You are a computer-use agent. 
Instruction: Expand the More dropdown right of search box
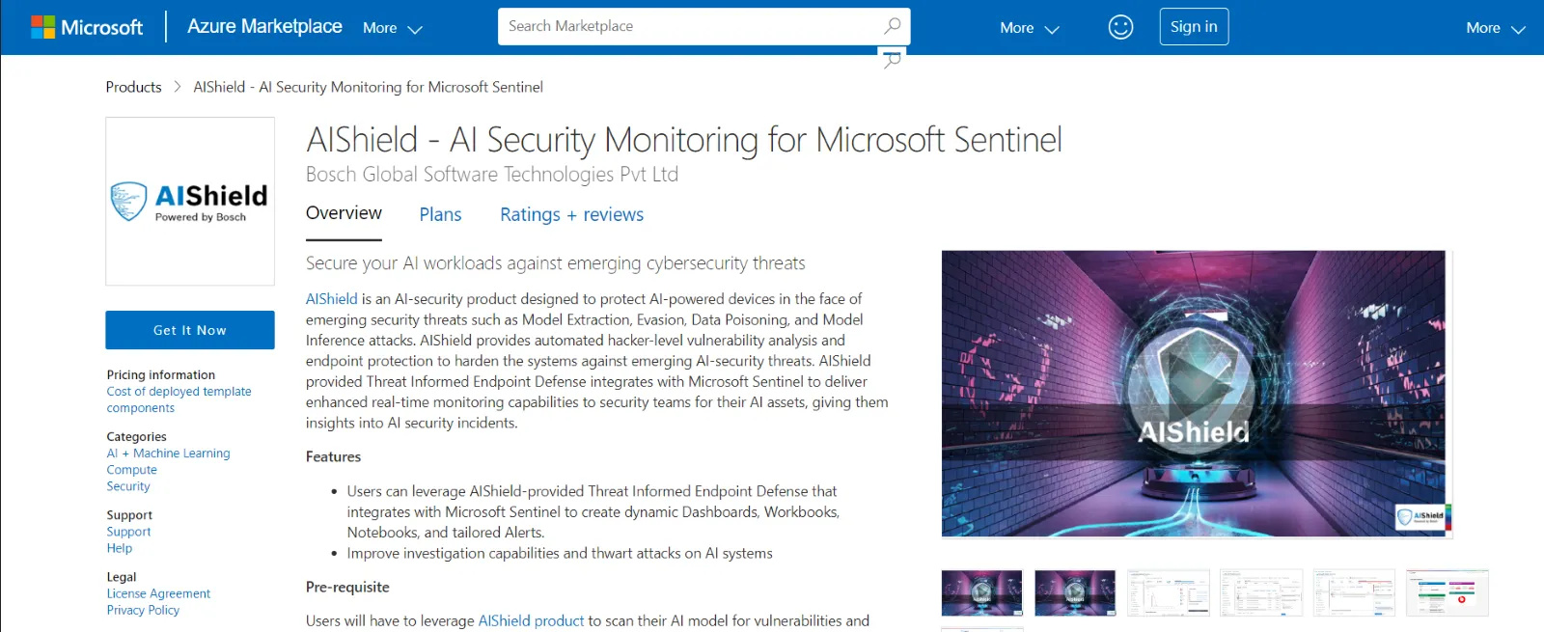pyautogui.click(x=1030, y=28)
